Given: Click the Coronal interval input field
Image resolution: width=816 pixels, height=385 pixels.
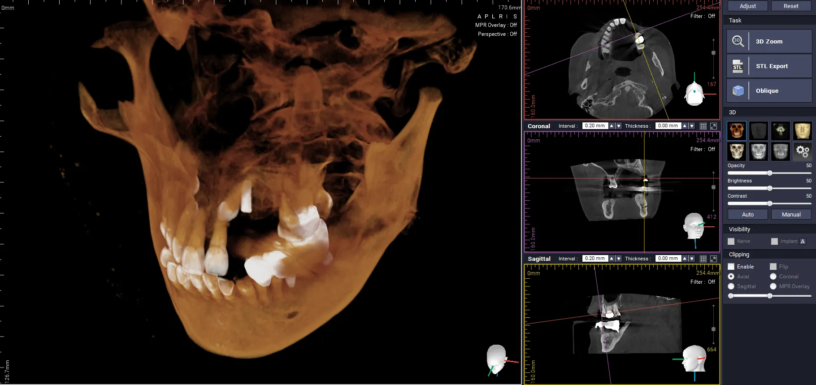Looking at the screenshot, I should 595,126.
